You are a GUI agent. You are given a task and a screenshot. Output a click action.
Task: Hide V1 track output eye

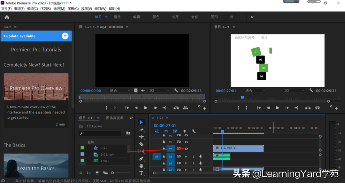pos(186,149)
